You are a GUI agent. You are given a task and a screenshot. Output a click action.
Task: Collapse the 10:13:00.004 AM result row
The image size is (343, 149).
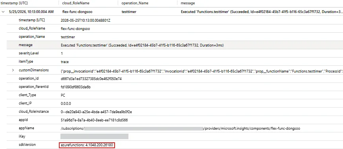[x=3, y=12]
